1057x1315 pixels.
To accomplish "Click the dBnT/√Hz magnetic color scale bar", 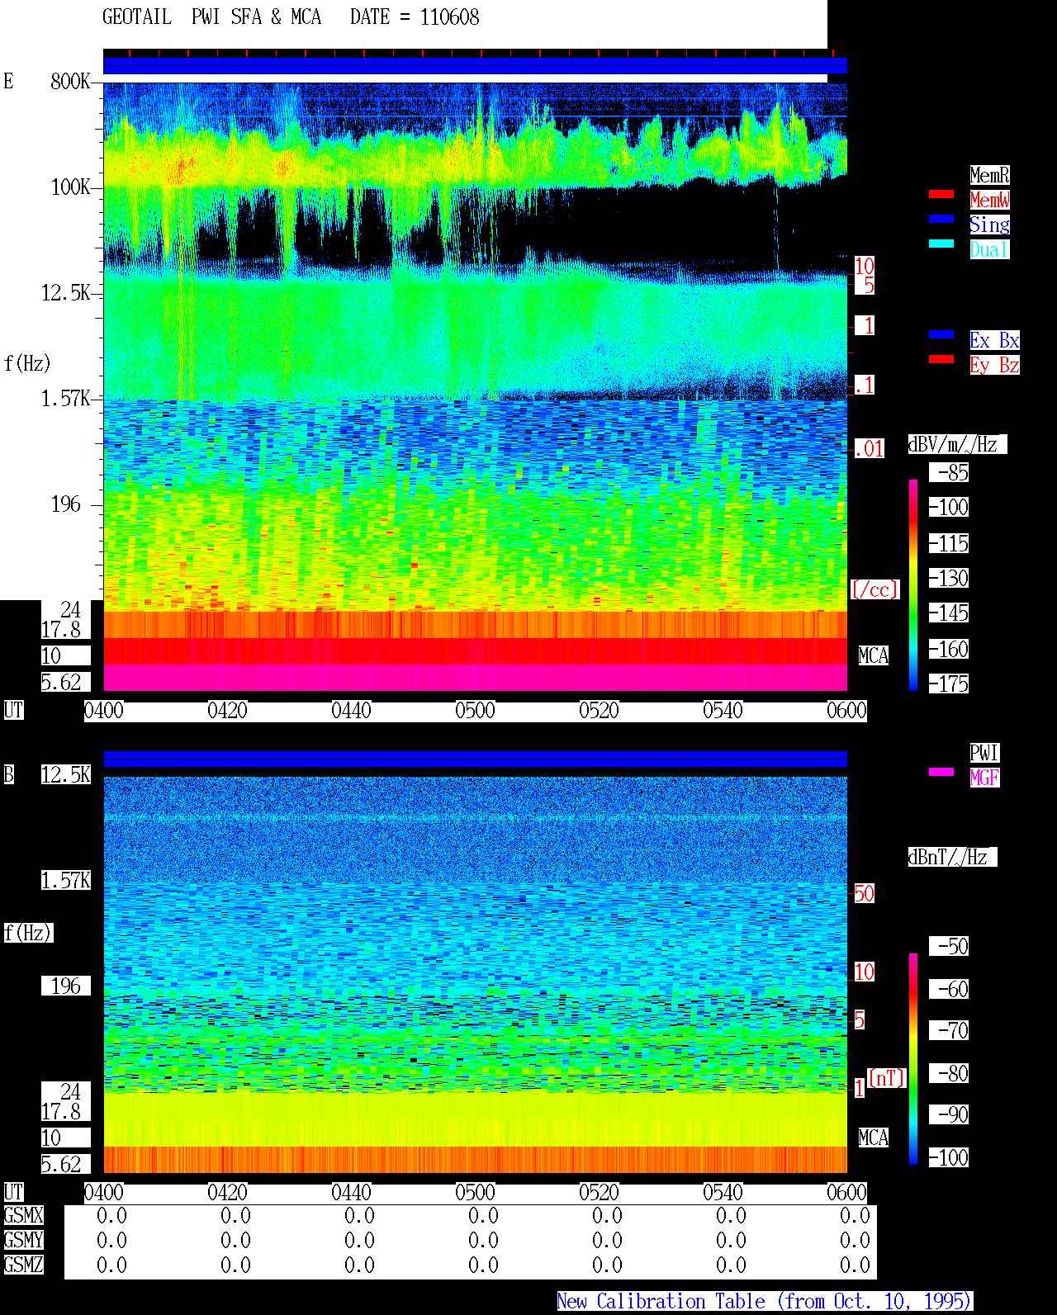I will 913,1059.
